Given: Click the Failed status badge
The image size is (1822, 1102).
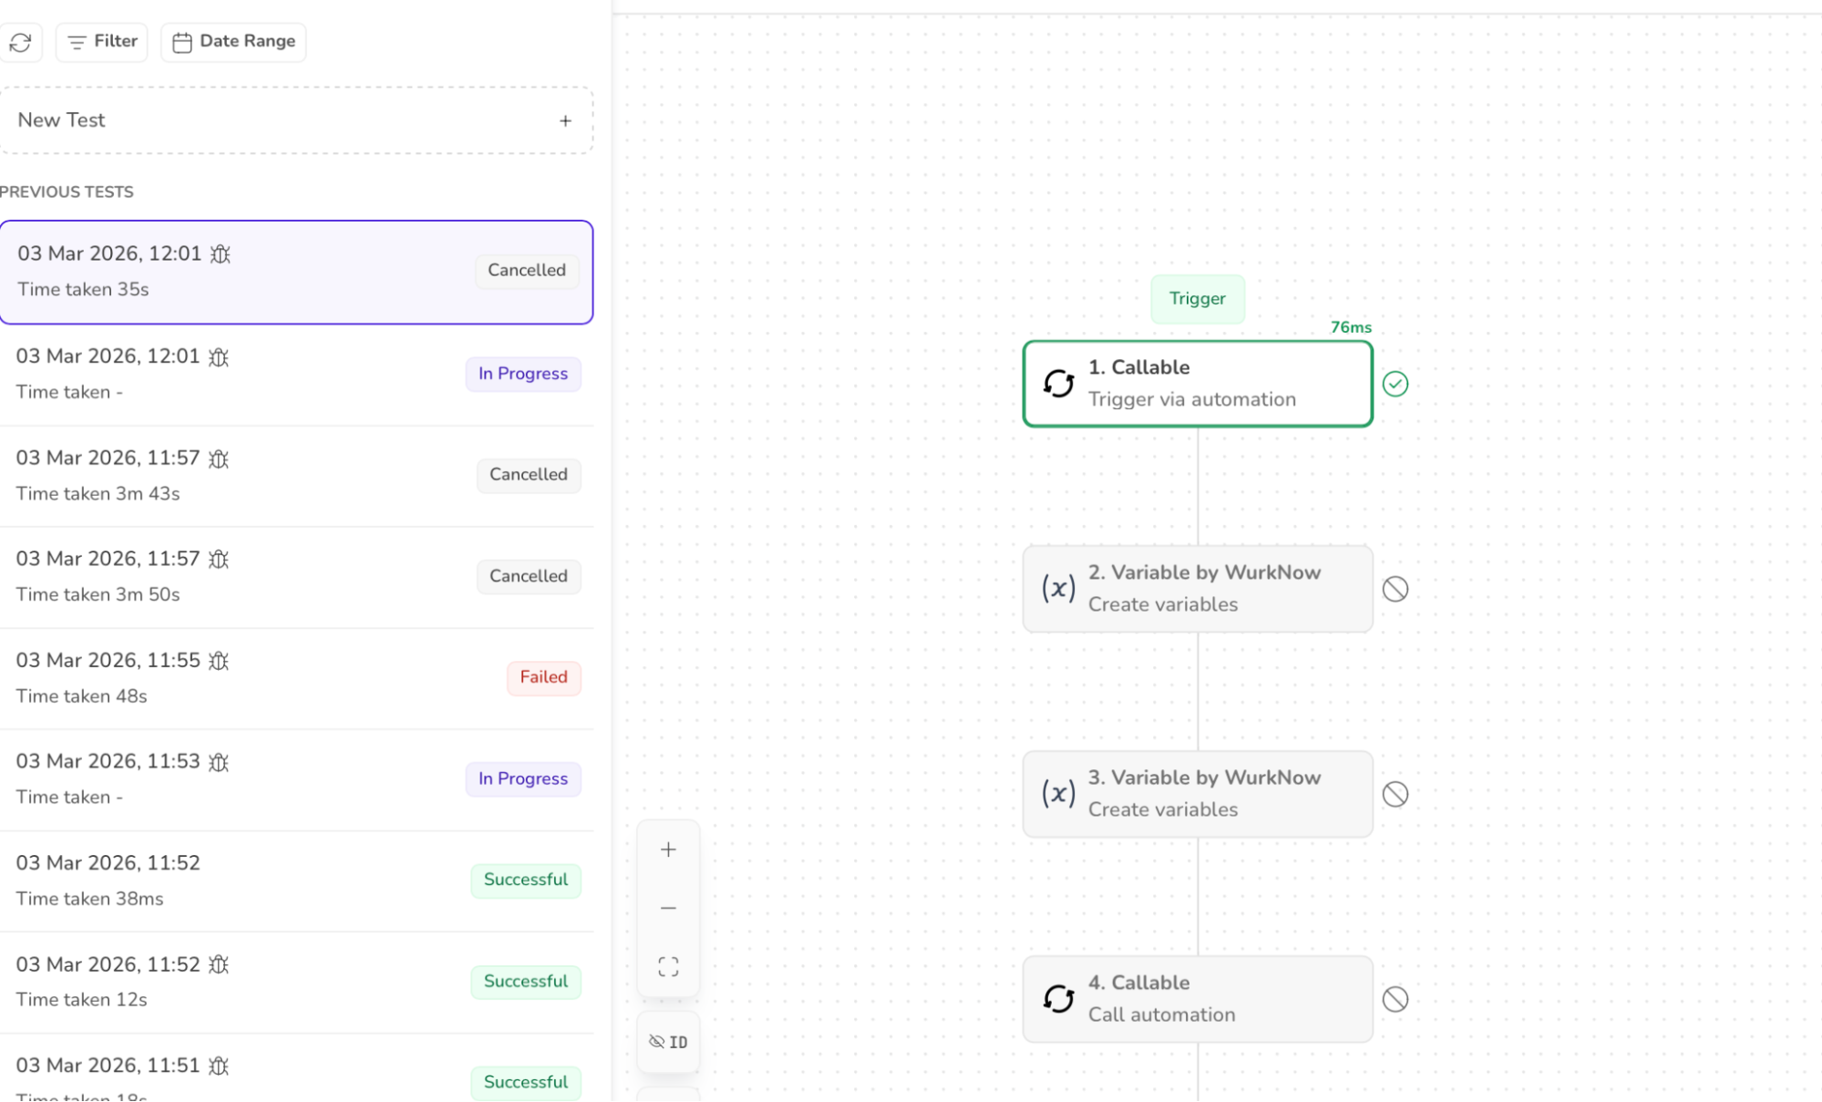Looking at the screenshot, I should pyautogui.click(x=543, y=677).
